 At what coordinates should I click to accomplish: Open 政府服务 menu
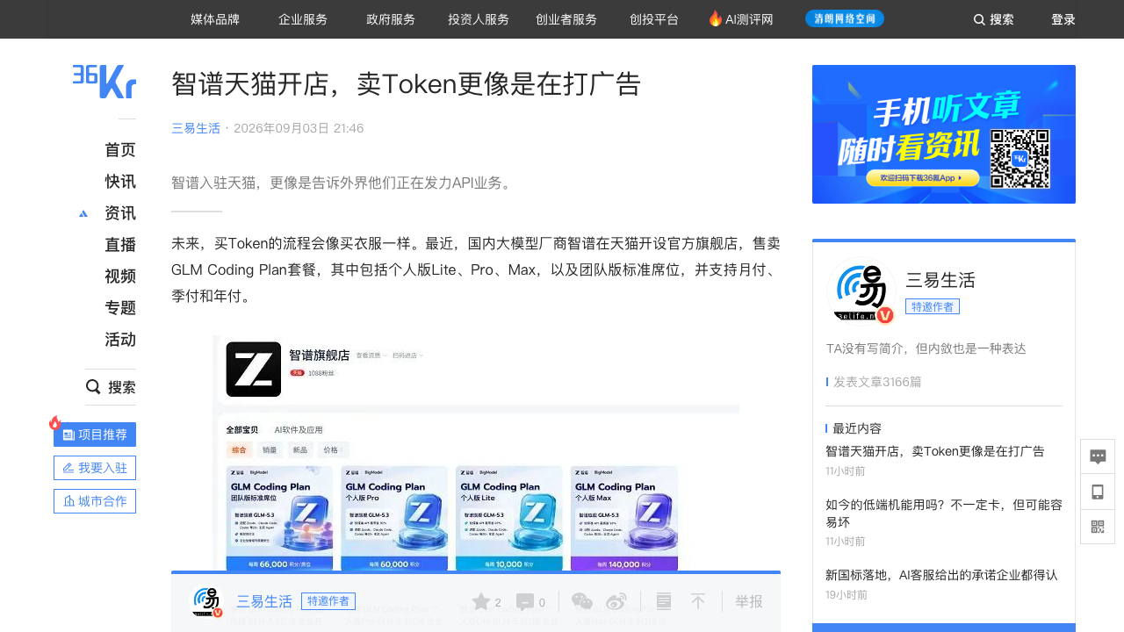[x=391, y=19]
